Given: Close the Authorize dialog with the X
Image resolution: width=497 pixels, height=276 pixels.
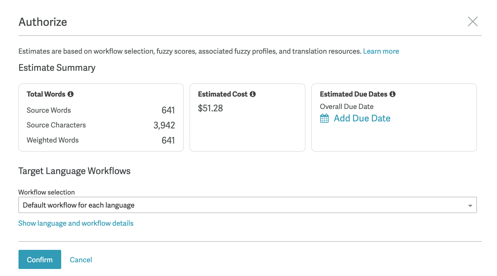Looking at the screenshot, I should pyautogui.click(x=472, y=22).
